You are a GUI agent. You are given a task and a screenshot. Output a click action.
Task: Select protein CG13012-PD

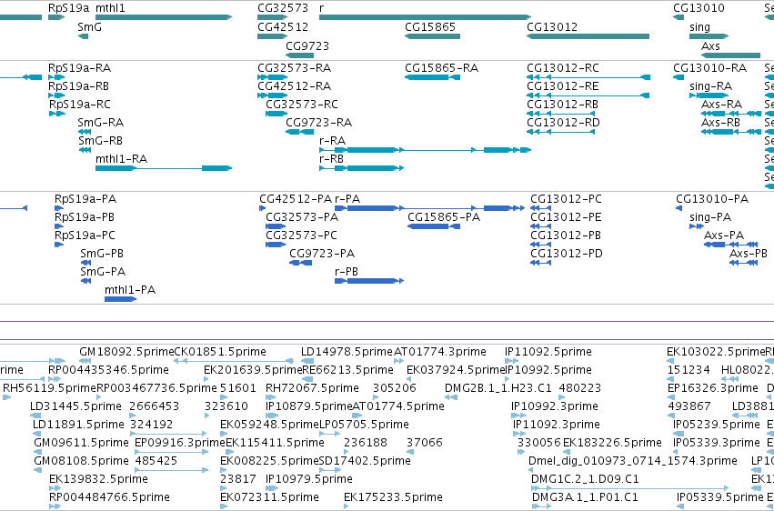540,263
